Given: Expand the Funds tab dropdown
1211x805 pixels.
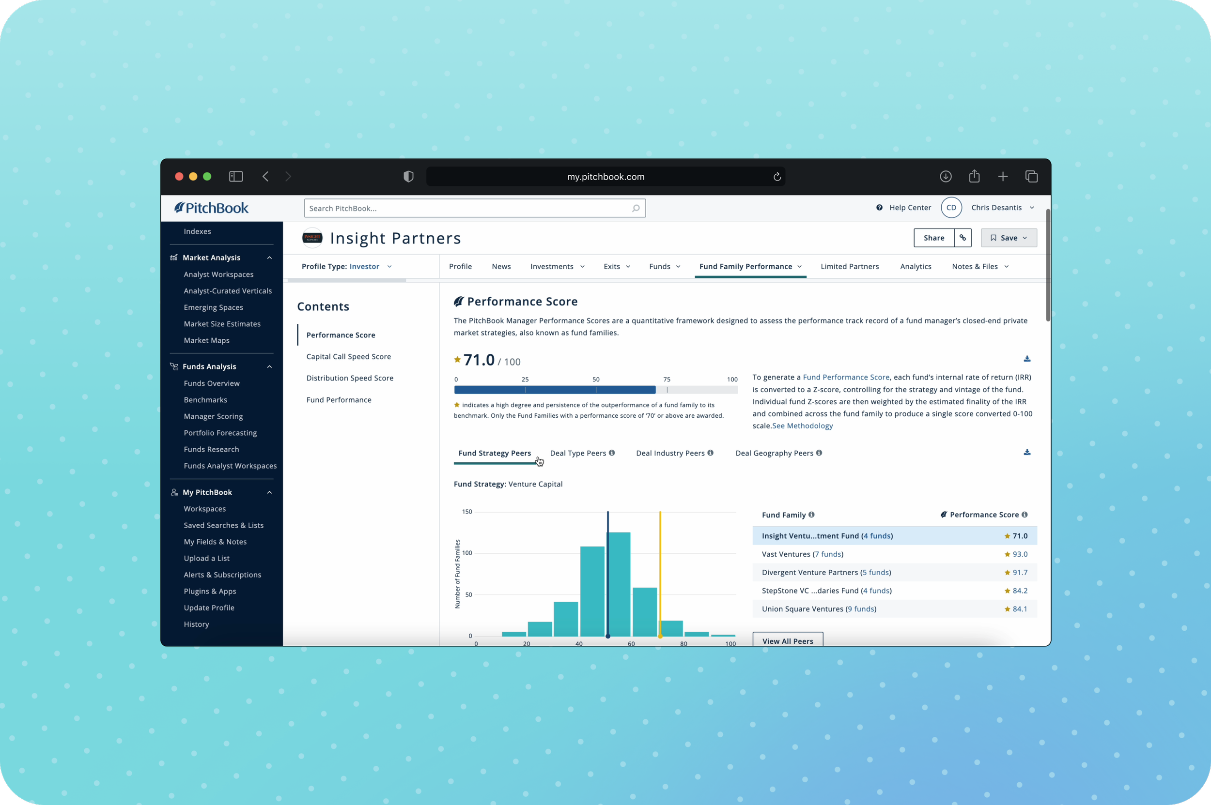Looking at the screenshot, I should click(678, 266).
